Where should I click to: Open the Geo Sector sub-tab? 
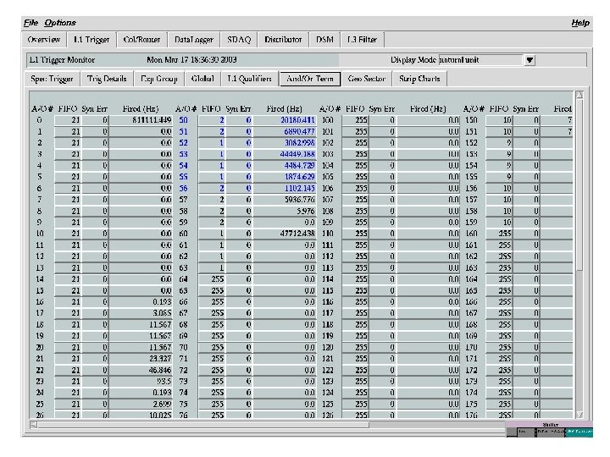(x=367, y=79)
